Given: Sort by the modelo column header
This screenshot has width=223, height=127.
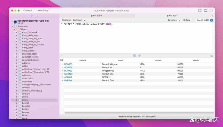Looking at the screenshot, I should click(x=158, y=61).
